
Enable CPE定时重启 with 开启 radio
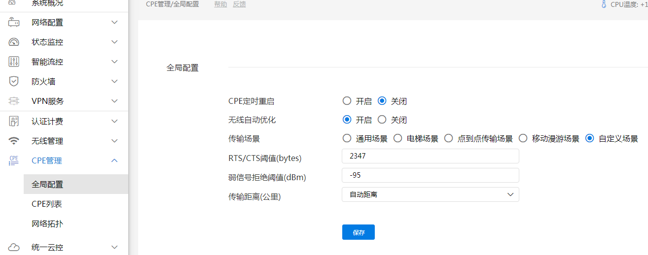pos(347,101)
